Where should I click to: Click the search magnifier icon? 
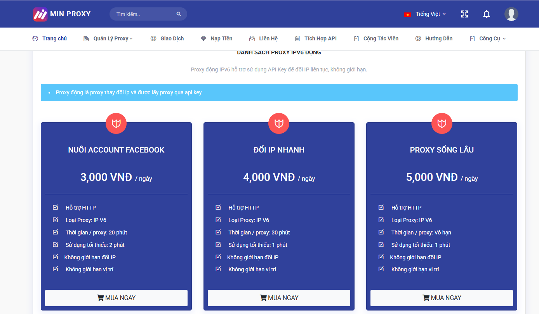(x=179, y=14)
